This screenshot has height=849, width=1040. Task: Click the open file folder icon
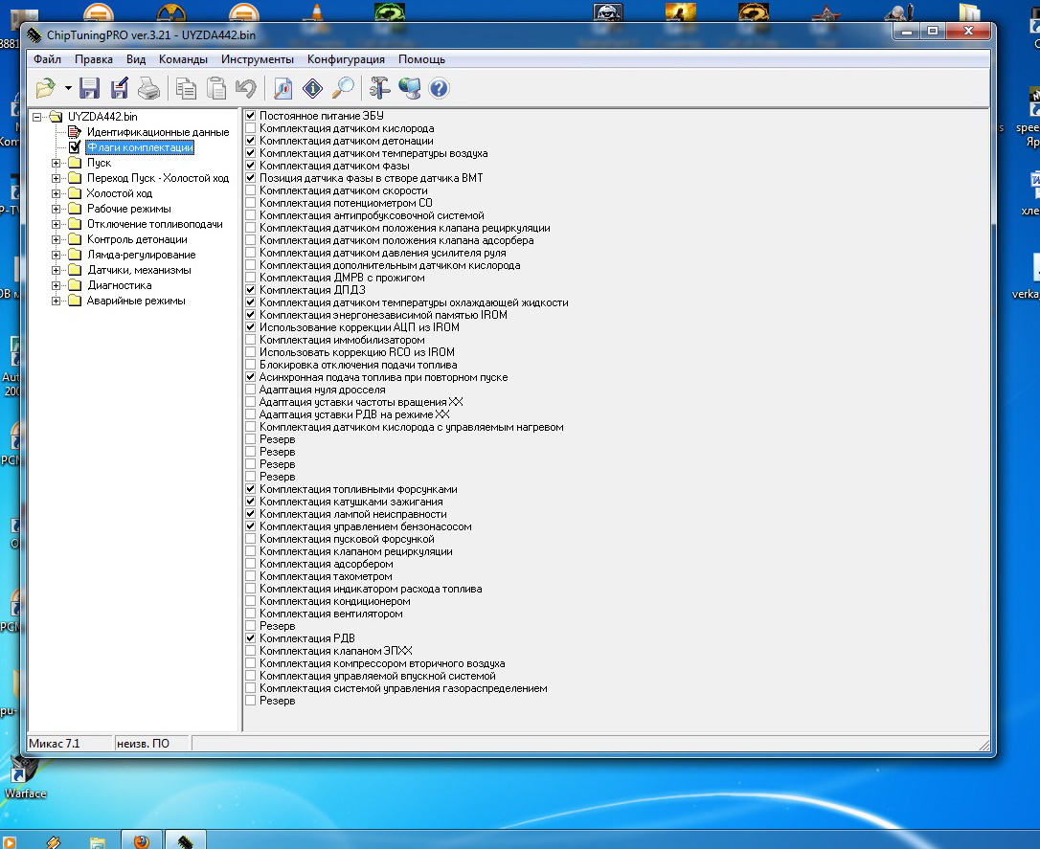pyautogui.click(x=45, y=89)
